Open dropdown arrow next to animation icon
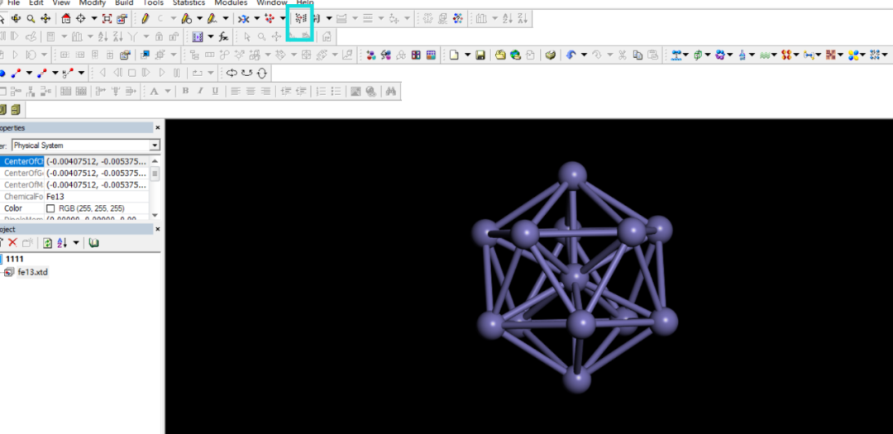 point(211,37)
